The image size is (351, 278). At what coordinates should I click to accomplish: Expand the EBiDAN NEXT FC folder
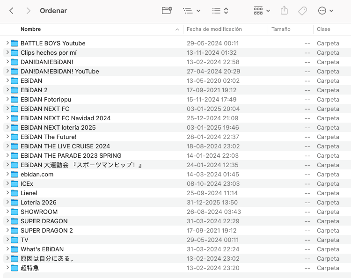(7, 109)
